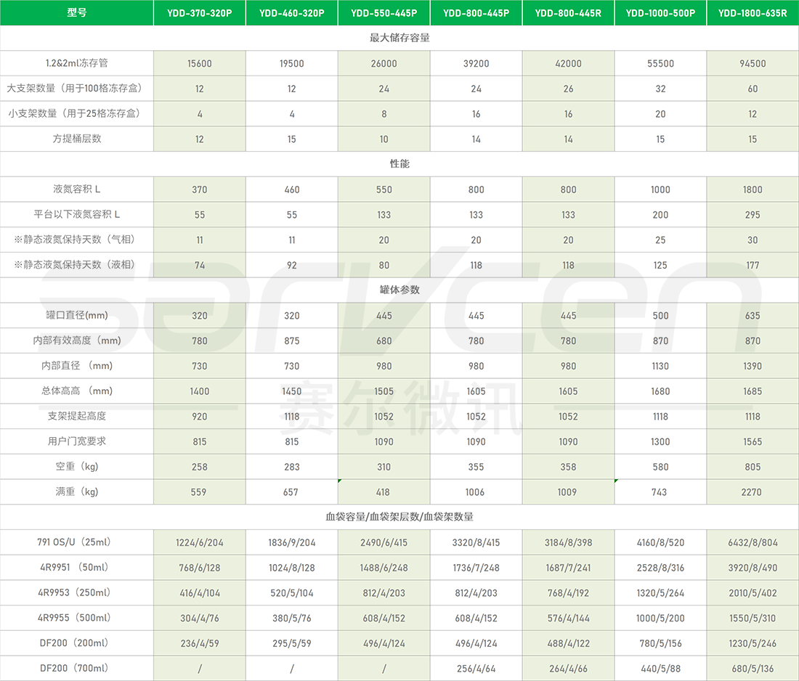Click the value 1230/5/246

tap(753, 643)
